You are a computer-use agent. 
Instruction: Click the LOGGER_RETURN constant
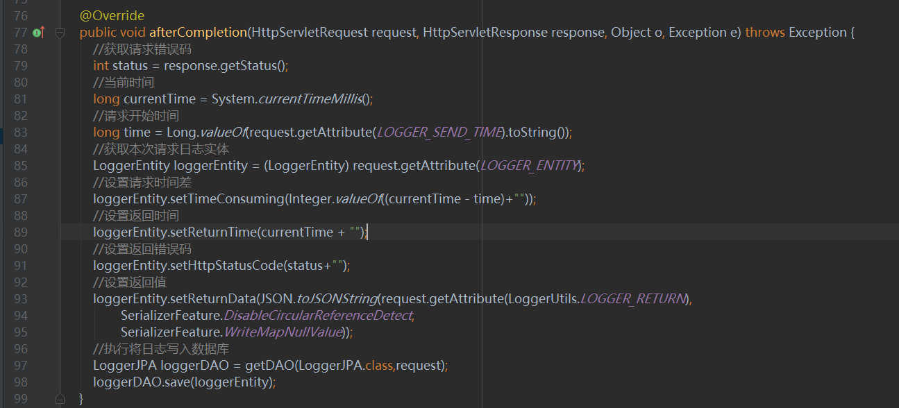633,299
